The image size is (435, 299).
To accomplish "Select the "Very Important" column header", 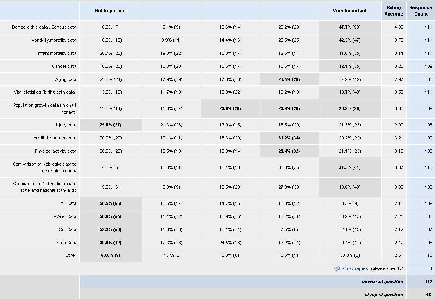I will [349, 11].
